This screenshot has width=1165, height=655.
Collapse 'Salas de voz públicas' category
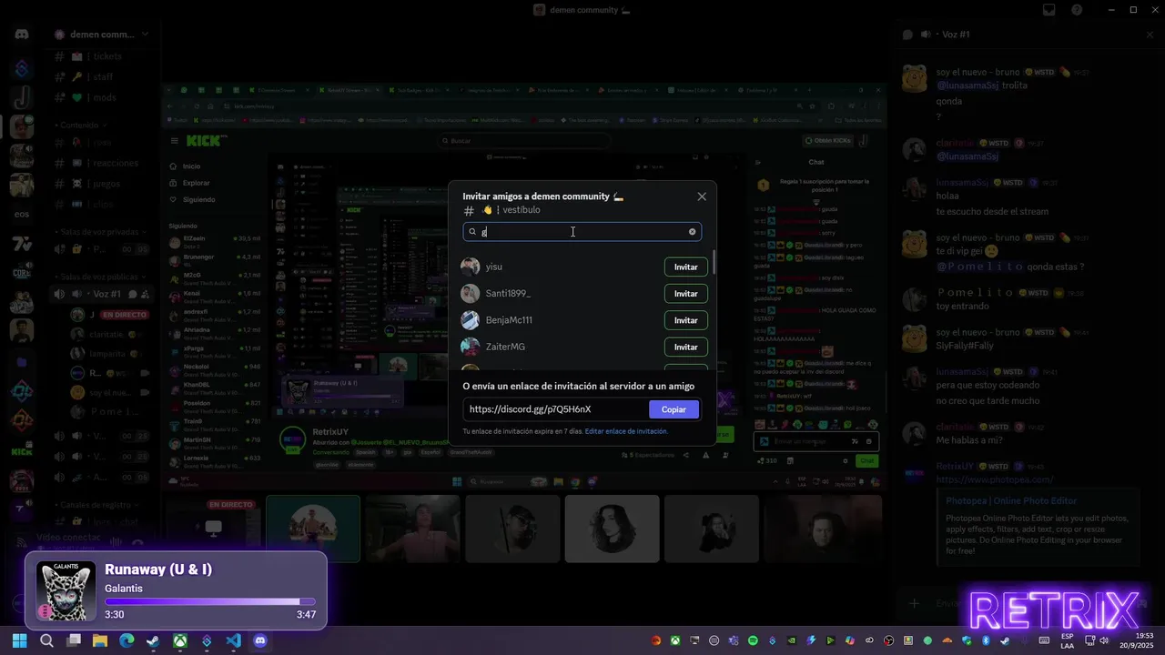(98, 277)
